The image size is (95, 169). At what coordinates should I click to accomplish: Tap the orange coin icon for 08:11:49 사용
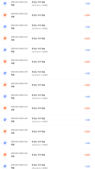tap(5, 85)
